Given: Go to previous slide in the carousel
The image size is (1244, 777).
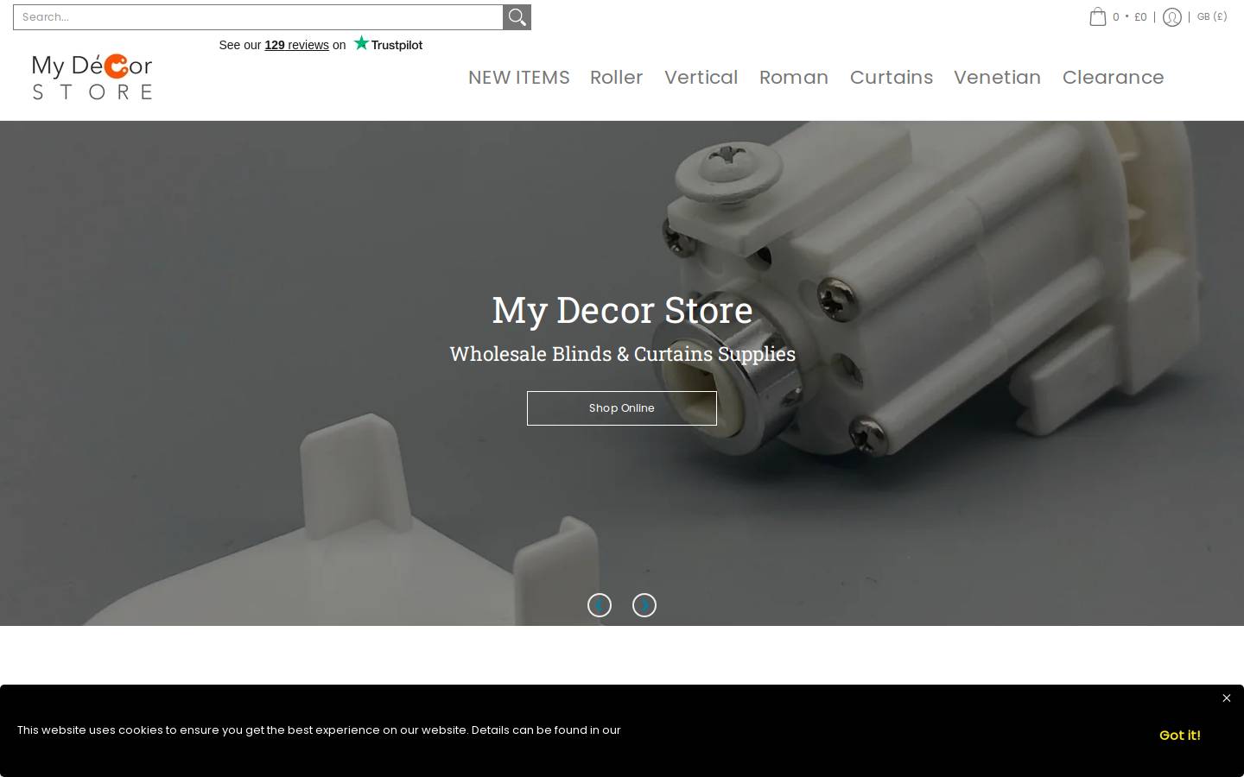Looking at the screenshot, I should tap(600, 605).
